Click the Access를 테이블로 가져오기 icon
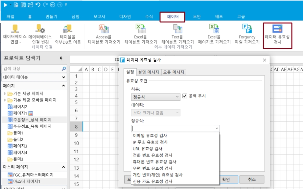 coord(104,29)
